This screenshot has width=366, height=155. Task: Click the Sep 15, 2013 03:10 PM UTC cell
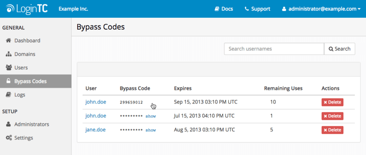coord(206,102)
